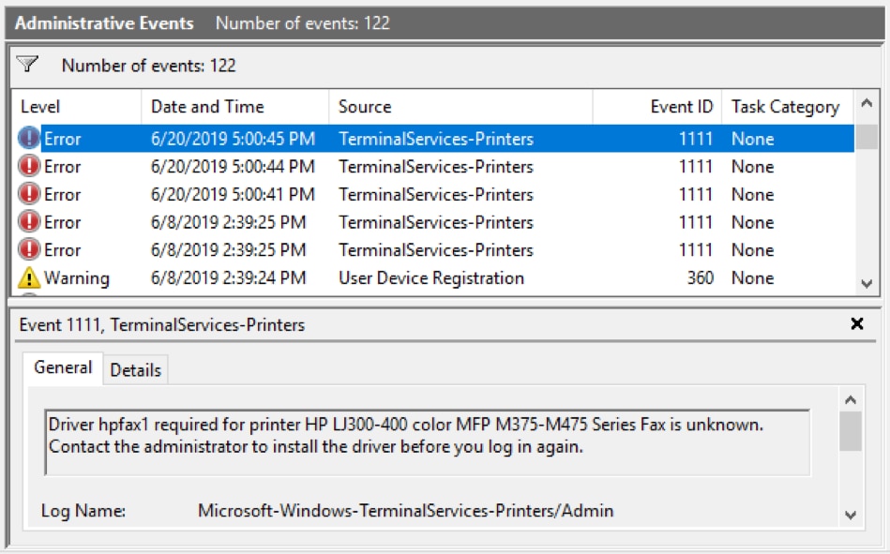Click the yellow warning icon for event 360
The width and height of the screenshot is (890, 554).
click(x=29, y=278)
